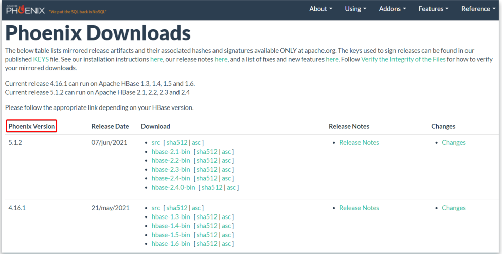Select version cell 5.1.2
This screenshot has height=254, width=502.
pos(15,142)
